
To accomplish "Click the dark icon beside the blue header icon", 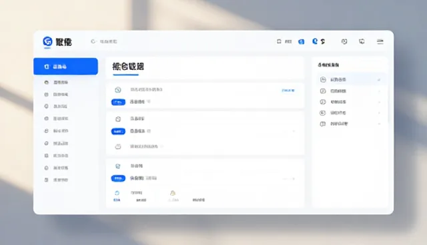I will [x=323, y=41].
